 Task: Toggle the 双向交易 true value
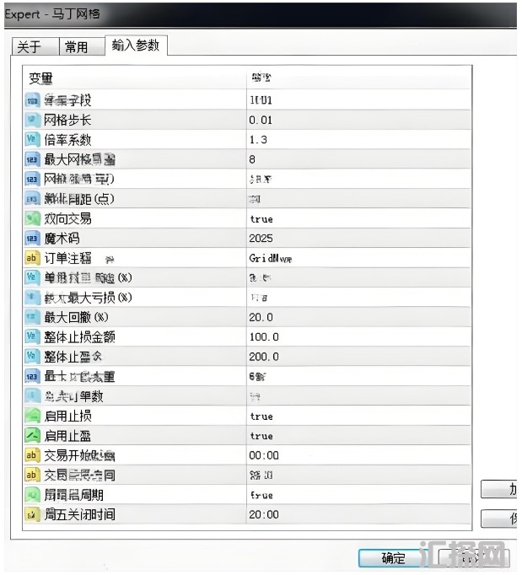point(261,218)
